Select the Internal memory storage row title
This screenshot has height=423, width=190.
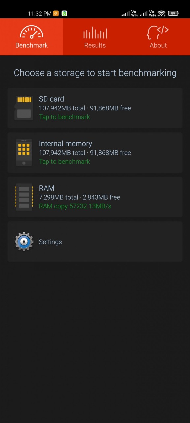coord(65,144)
